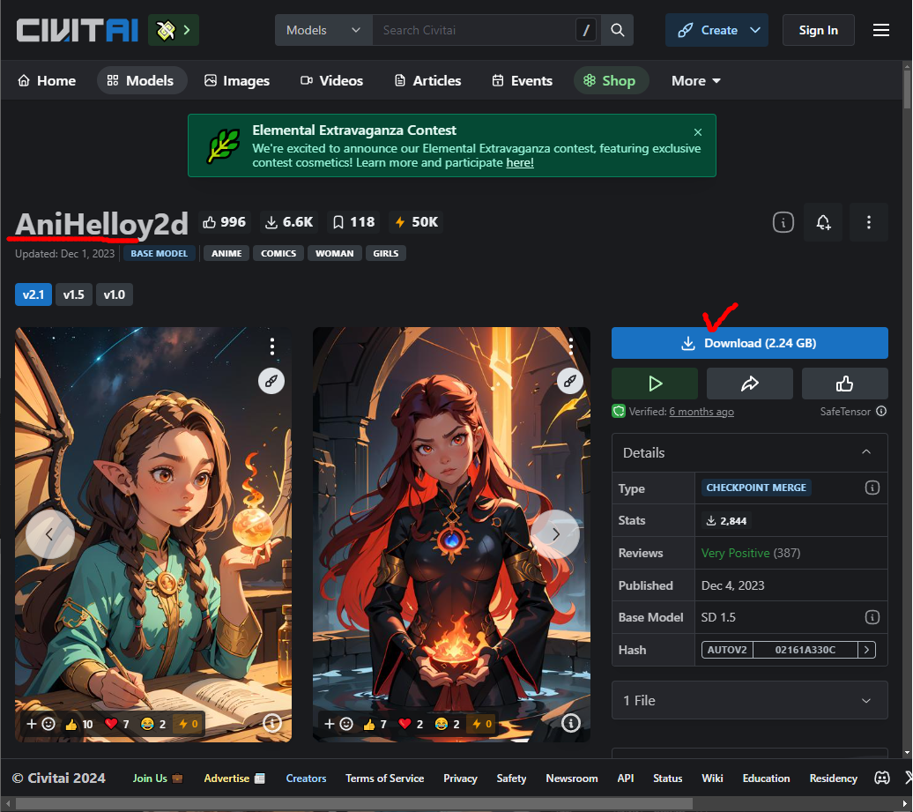Click Download (2.24 GB) button

point(749,343)
